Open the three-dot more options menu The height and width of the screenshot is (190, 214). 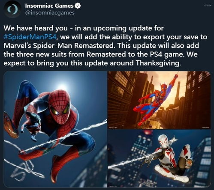(x=208, y=6)
